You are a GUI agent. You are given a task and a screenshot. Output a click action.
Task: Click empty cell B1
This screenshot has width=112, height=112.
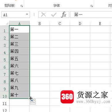pyautogui.click(x=40, y=29)
